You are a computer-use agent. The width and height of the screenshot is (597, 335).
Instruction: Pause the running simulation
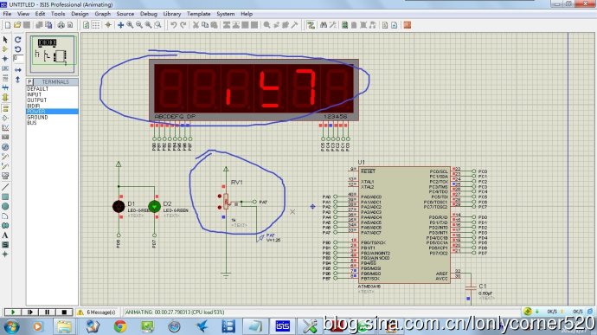[x=48, y=312]
